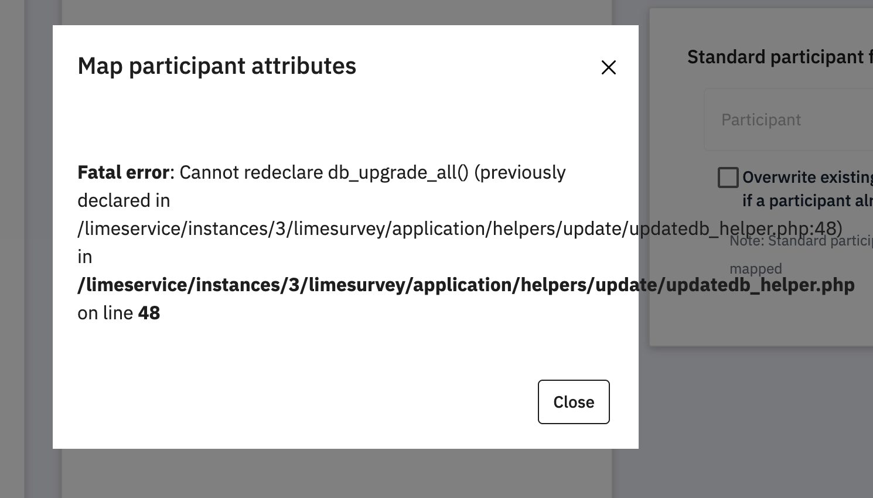873x498 pixels.
Task: Click the 'Cannot redeclare' error message text
Action: 251,172
